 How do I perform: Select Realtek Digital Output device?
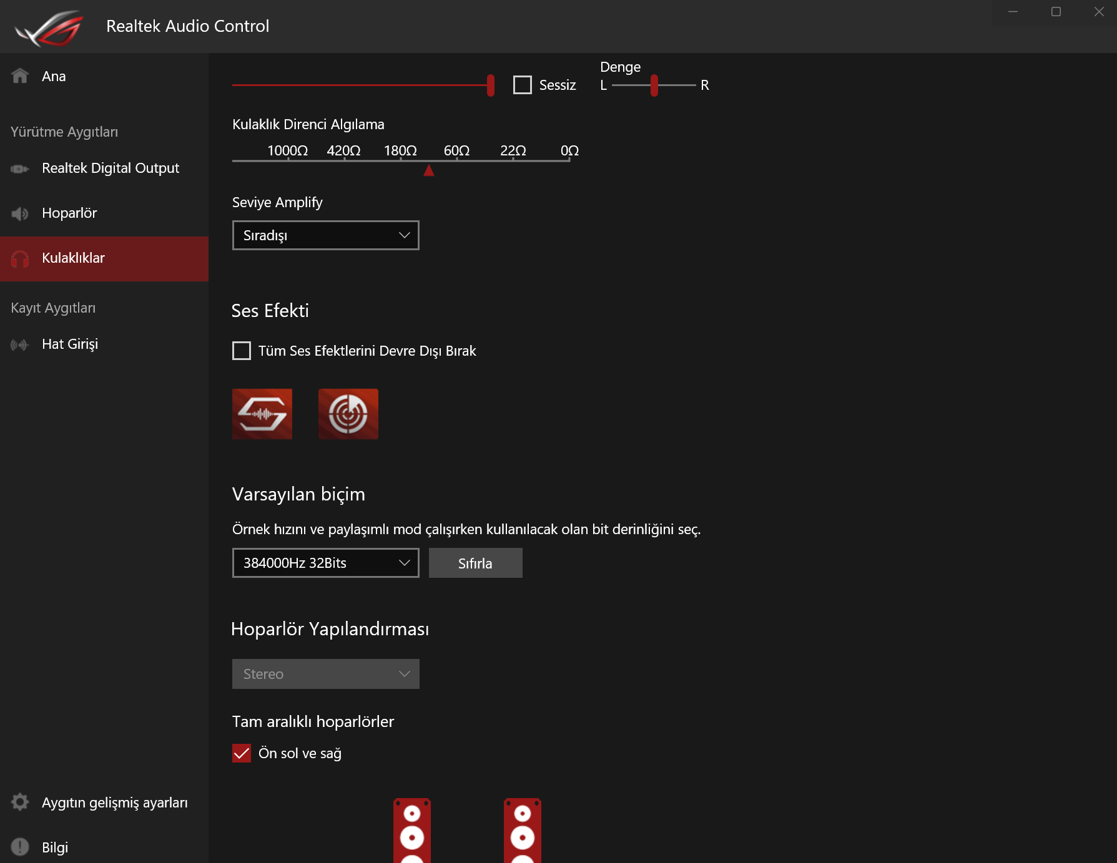pos(104,168)
